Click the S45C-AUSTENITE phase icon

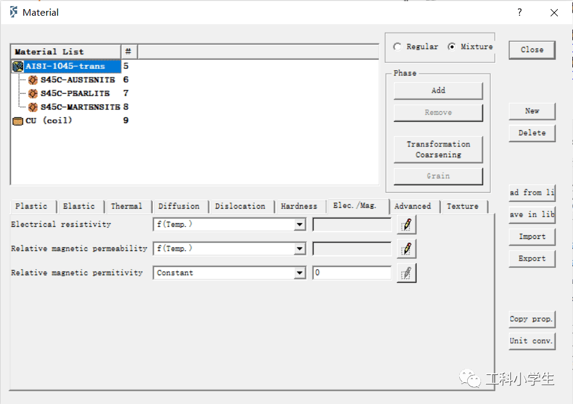33,80
